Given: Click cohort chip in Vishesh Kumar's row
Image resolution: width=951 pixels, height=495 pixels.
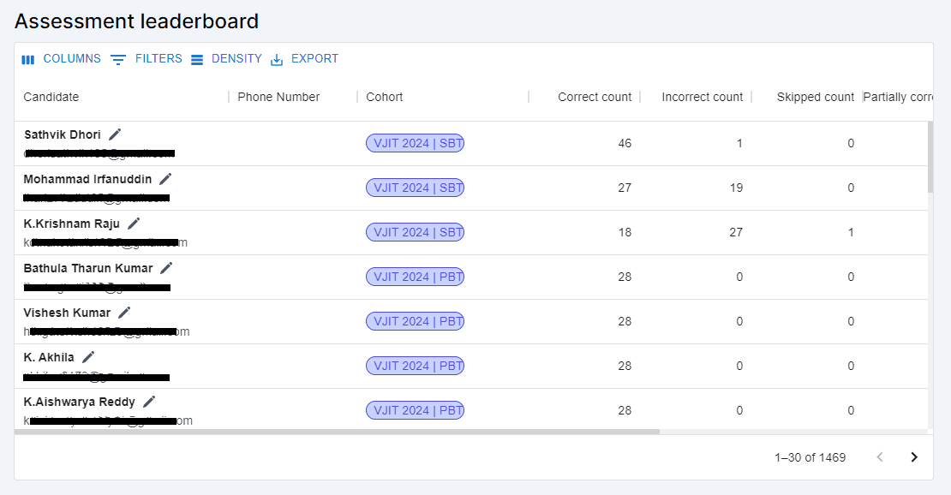Looking at the screenshot, I should pos(415,321).
